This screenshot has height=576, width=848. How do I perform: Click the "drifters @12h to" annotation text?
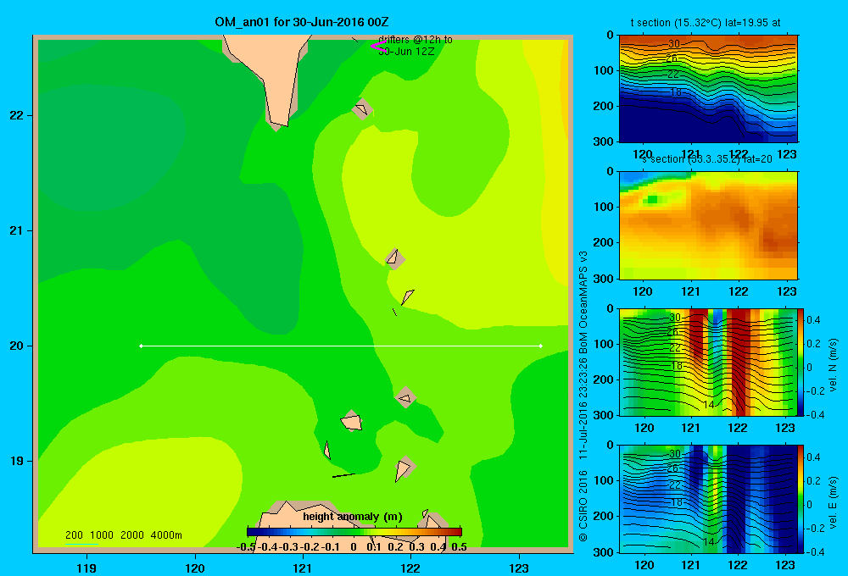tap(416, 40)
